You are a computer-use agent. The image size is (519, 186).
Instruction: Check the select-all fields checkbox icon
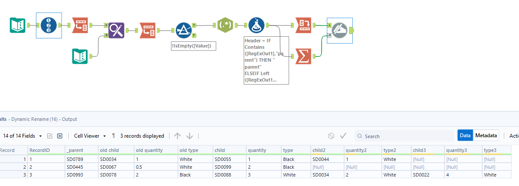point(50,136)
